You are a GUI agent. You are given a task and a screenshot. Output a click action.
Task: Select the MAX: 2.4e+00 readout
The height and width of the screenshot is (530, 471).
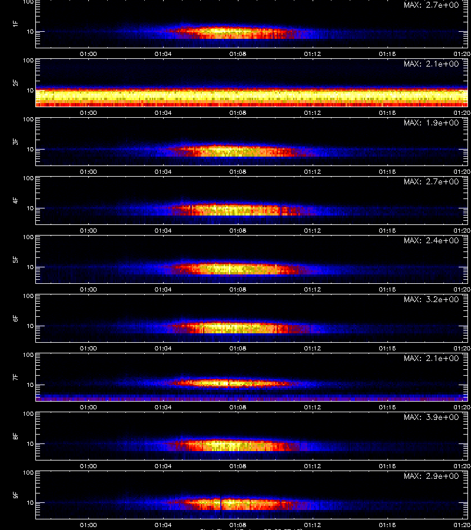pos(431,240)
